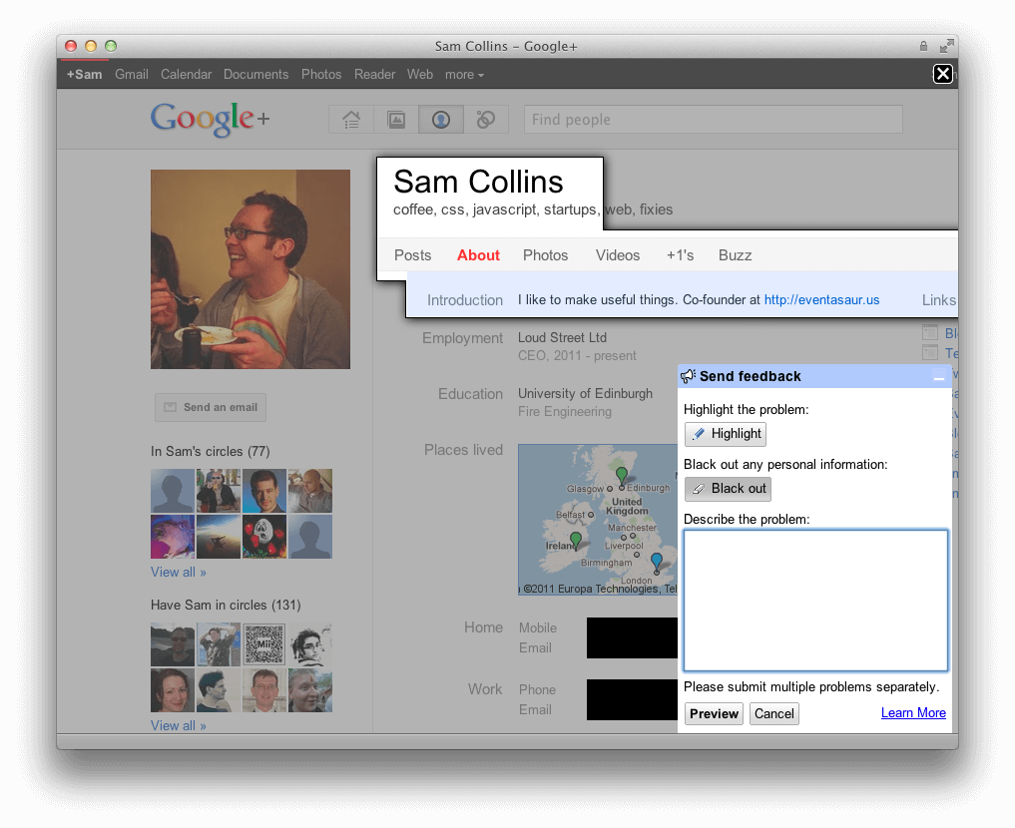This screenshot has height=828, width=1015.
Task: Open Calendar from the top menu bar
Action: [186, 74]
